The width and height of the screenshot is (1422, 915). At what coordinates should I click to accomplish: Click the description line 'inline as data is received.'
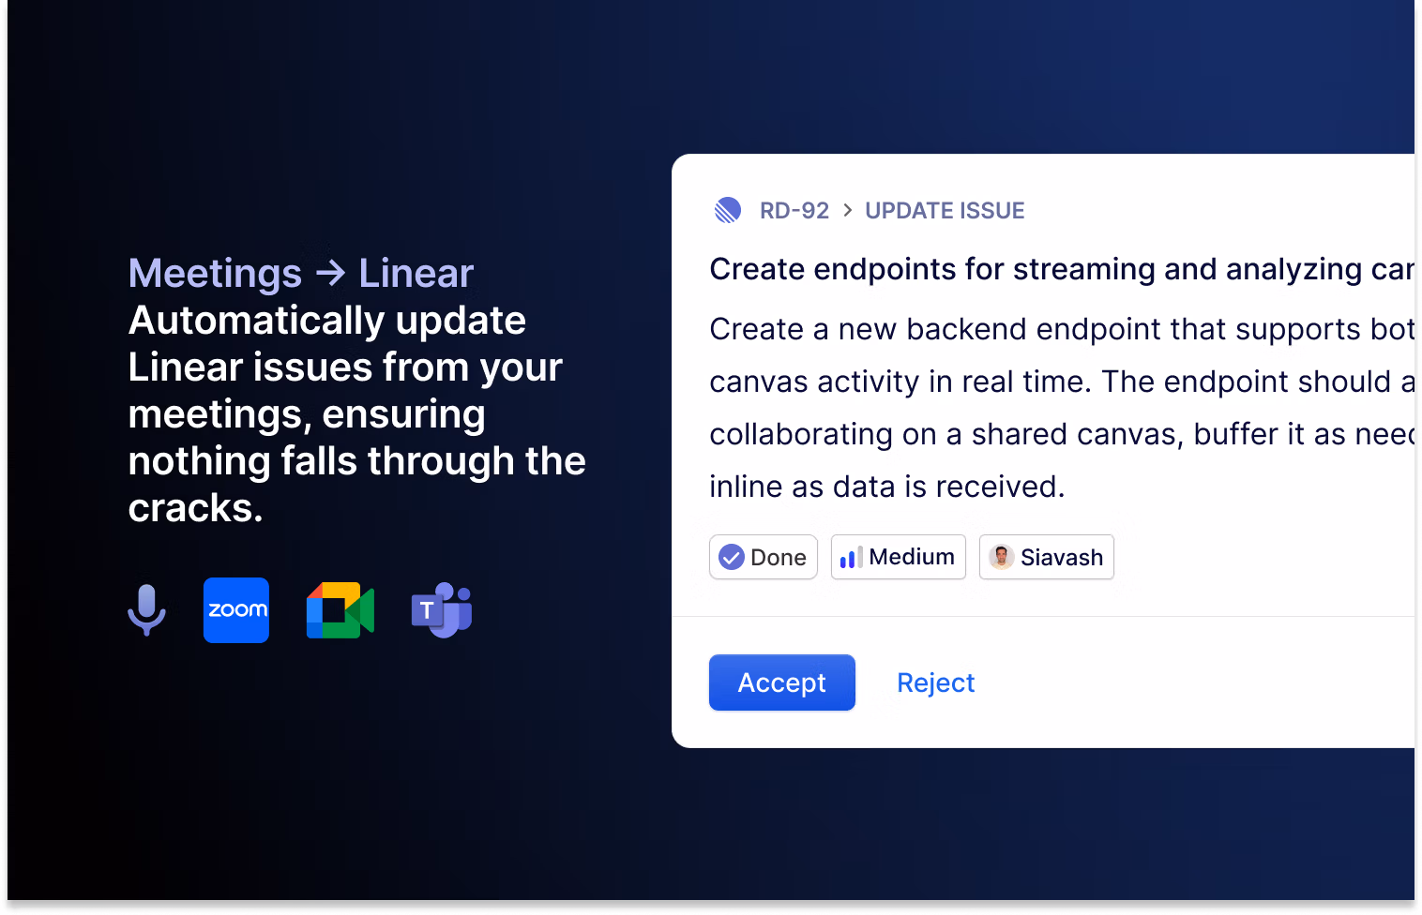[887, 487]
